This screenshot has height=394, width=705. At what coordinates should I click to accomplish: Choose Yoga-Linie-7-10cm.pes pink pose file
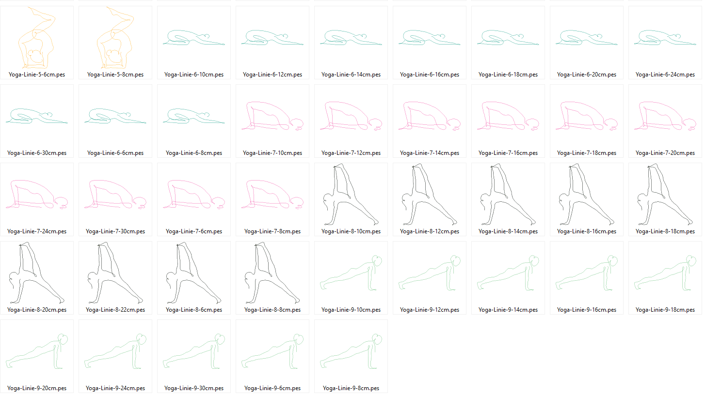click(x=272, y=121)
